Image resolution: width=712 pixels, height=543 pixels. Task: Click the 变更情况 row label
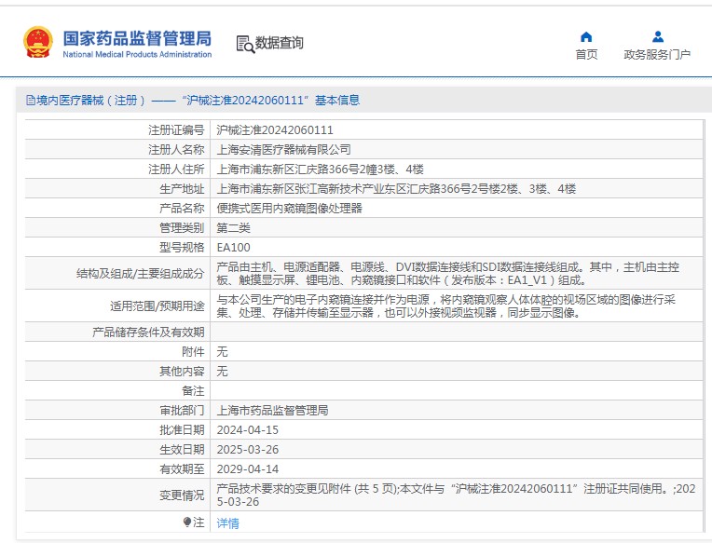(182, 495)
